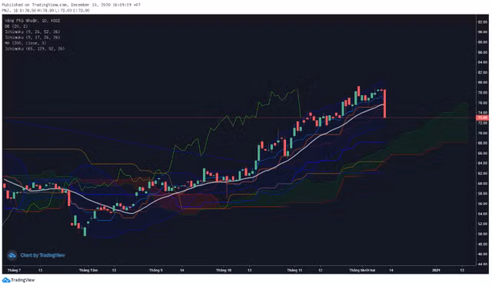Click 78.00 on the price axis

(482, 92)
